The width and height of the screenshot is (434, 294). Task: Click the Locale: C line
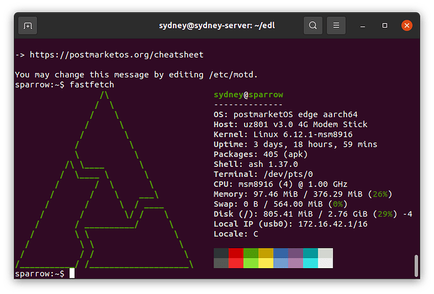coord(236,234)
